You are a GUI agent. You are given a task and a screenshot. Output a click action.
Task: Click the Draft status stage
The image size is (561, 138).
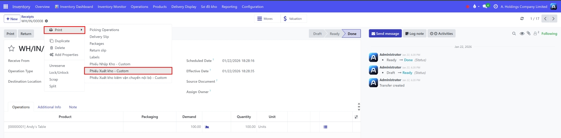tap(317, 34)
